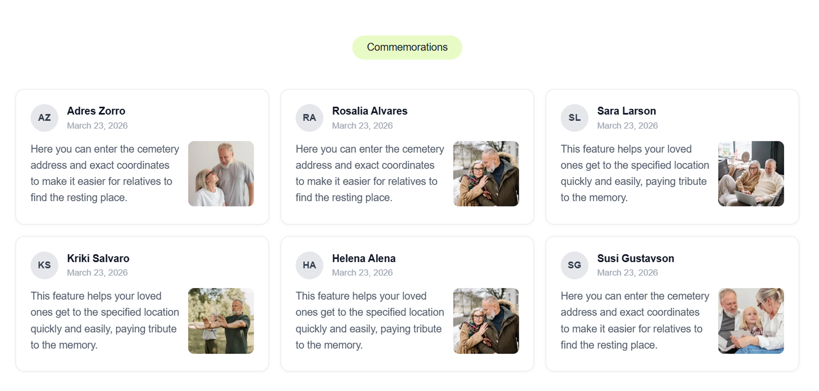The image size is (819, 391).
Task: Click the description text in Susi Gustavson's card
Action: click(x=634, y=321)
